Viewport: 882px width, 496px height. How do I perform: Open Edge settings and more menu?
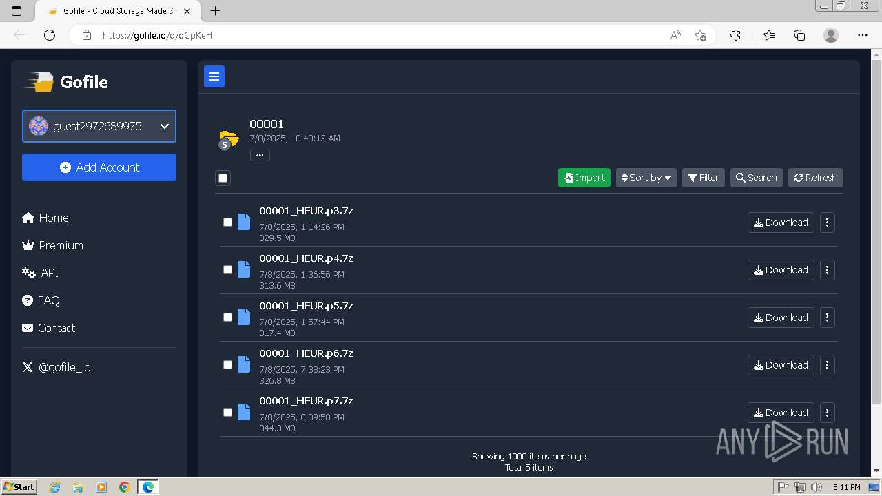[863, 35]
